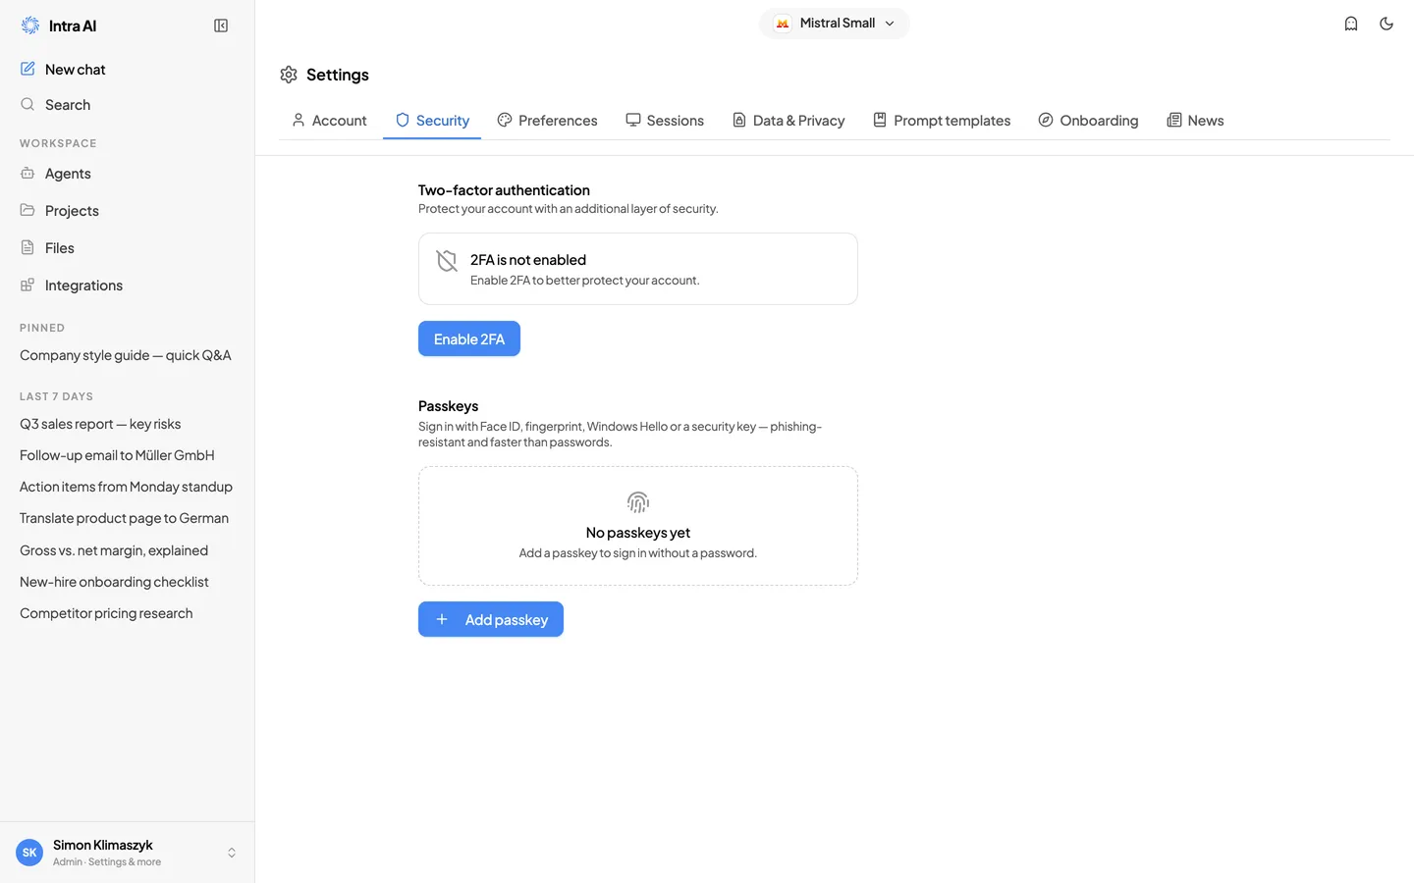This screenshot has width=1414, height=883.
Task: Open the Mistral Small model dropdown
Action: tap(835, 24)
